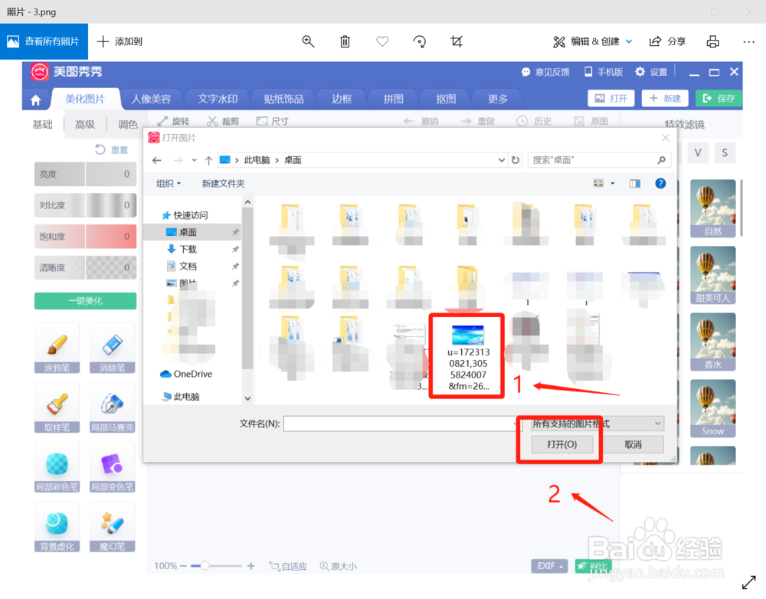Select the 涂鸦笔 doodle pen tool

pyautogui.click(x=57, y=349)
